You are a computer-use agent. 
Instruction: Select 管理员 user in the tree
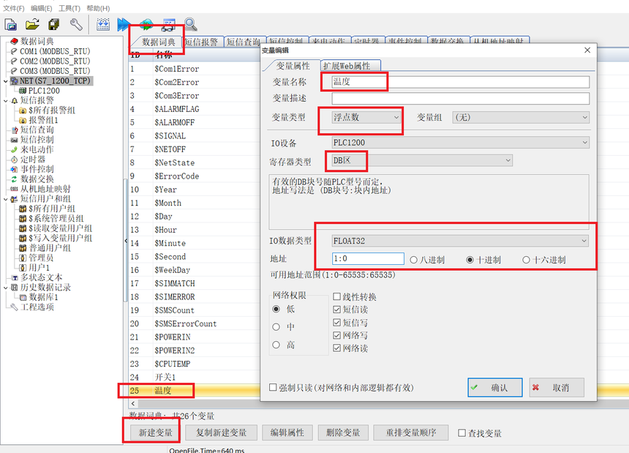[x=41, y=258]
